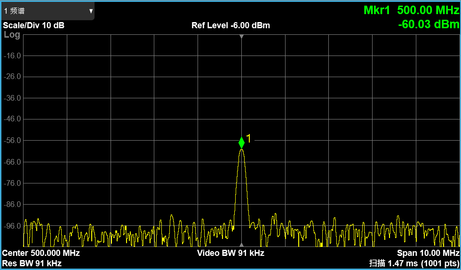
Task: Click the -56.0 y-axis level label
Action: pyautogui.click(x=12, y=141)
